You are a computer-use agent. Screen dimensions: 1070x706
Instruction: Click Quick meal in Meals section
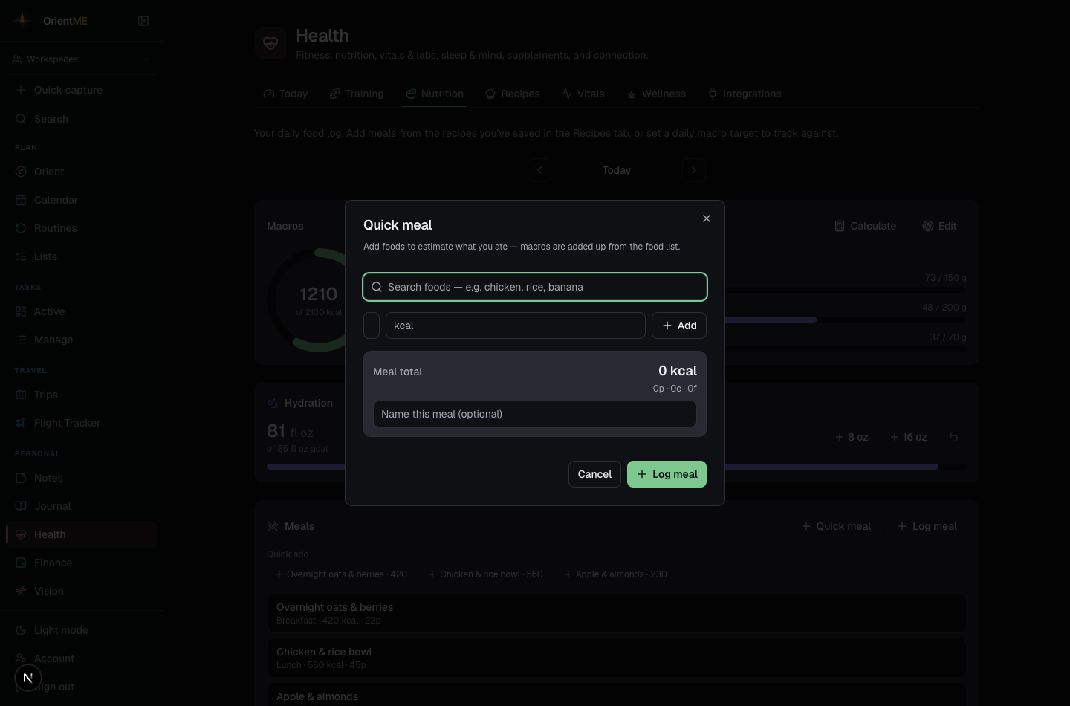click(836, 526)
